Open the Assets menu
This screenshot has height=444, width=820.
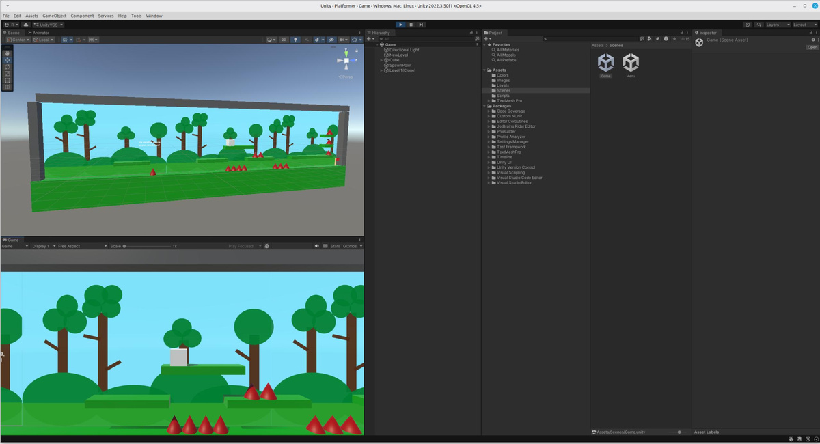coord(31,16)
